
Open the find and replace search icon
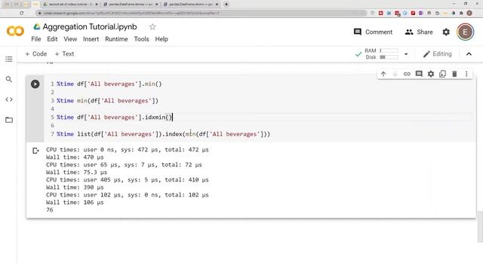pyautogui.click(x=9, y=79)
